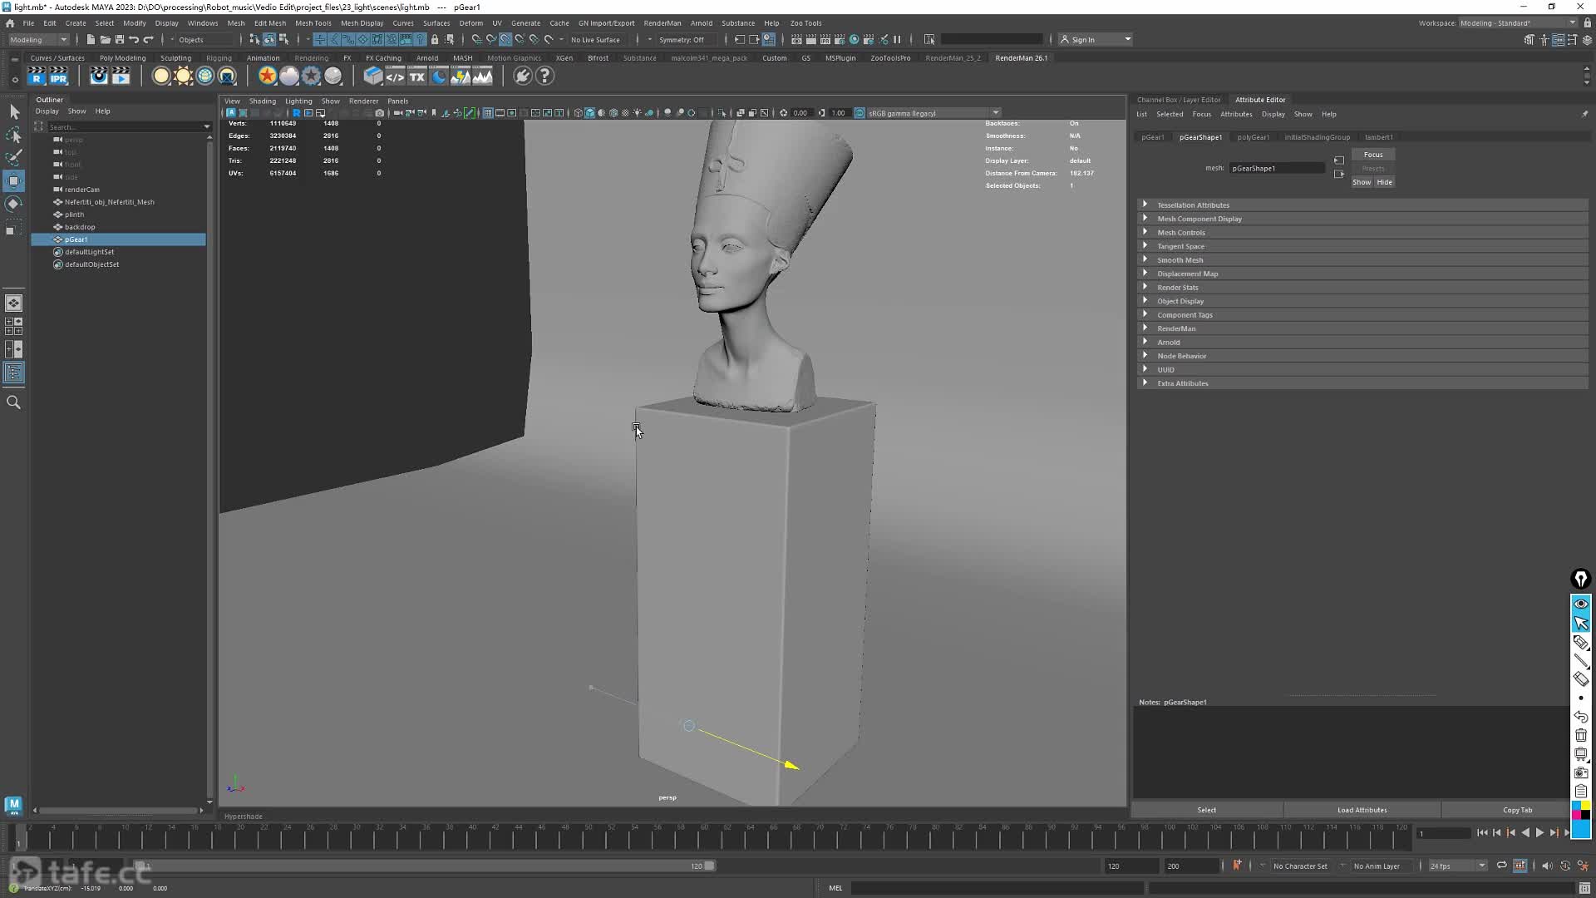
Task: Open the RenderMan help question-mark icon
Action: coord(544,76)
